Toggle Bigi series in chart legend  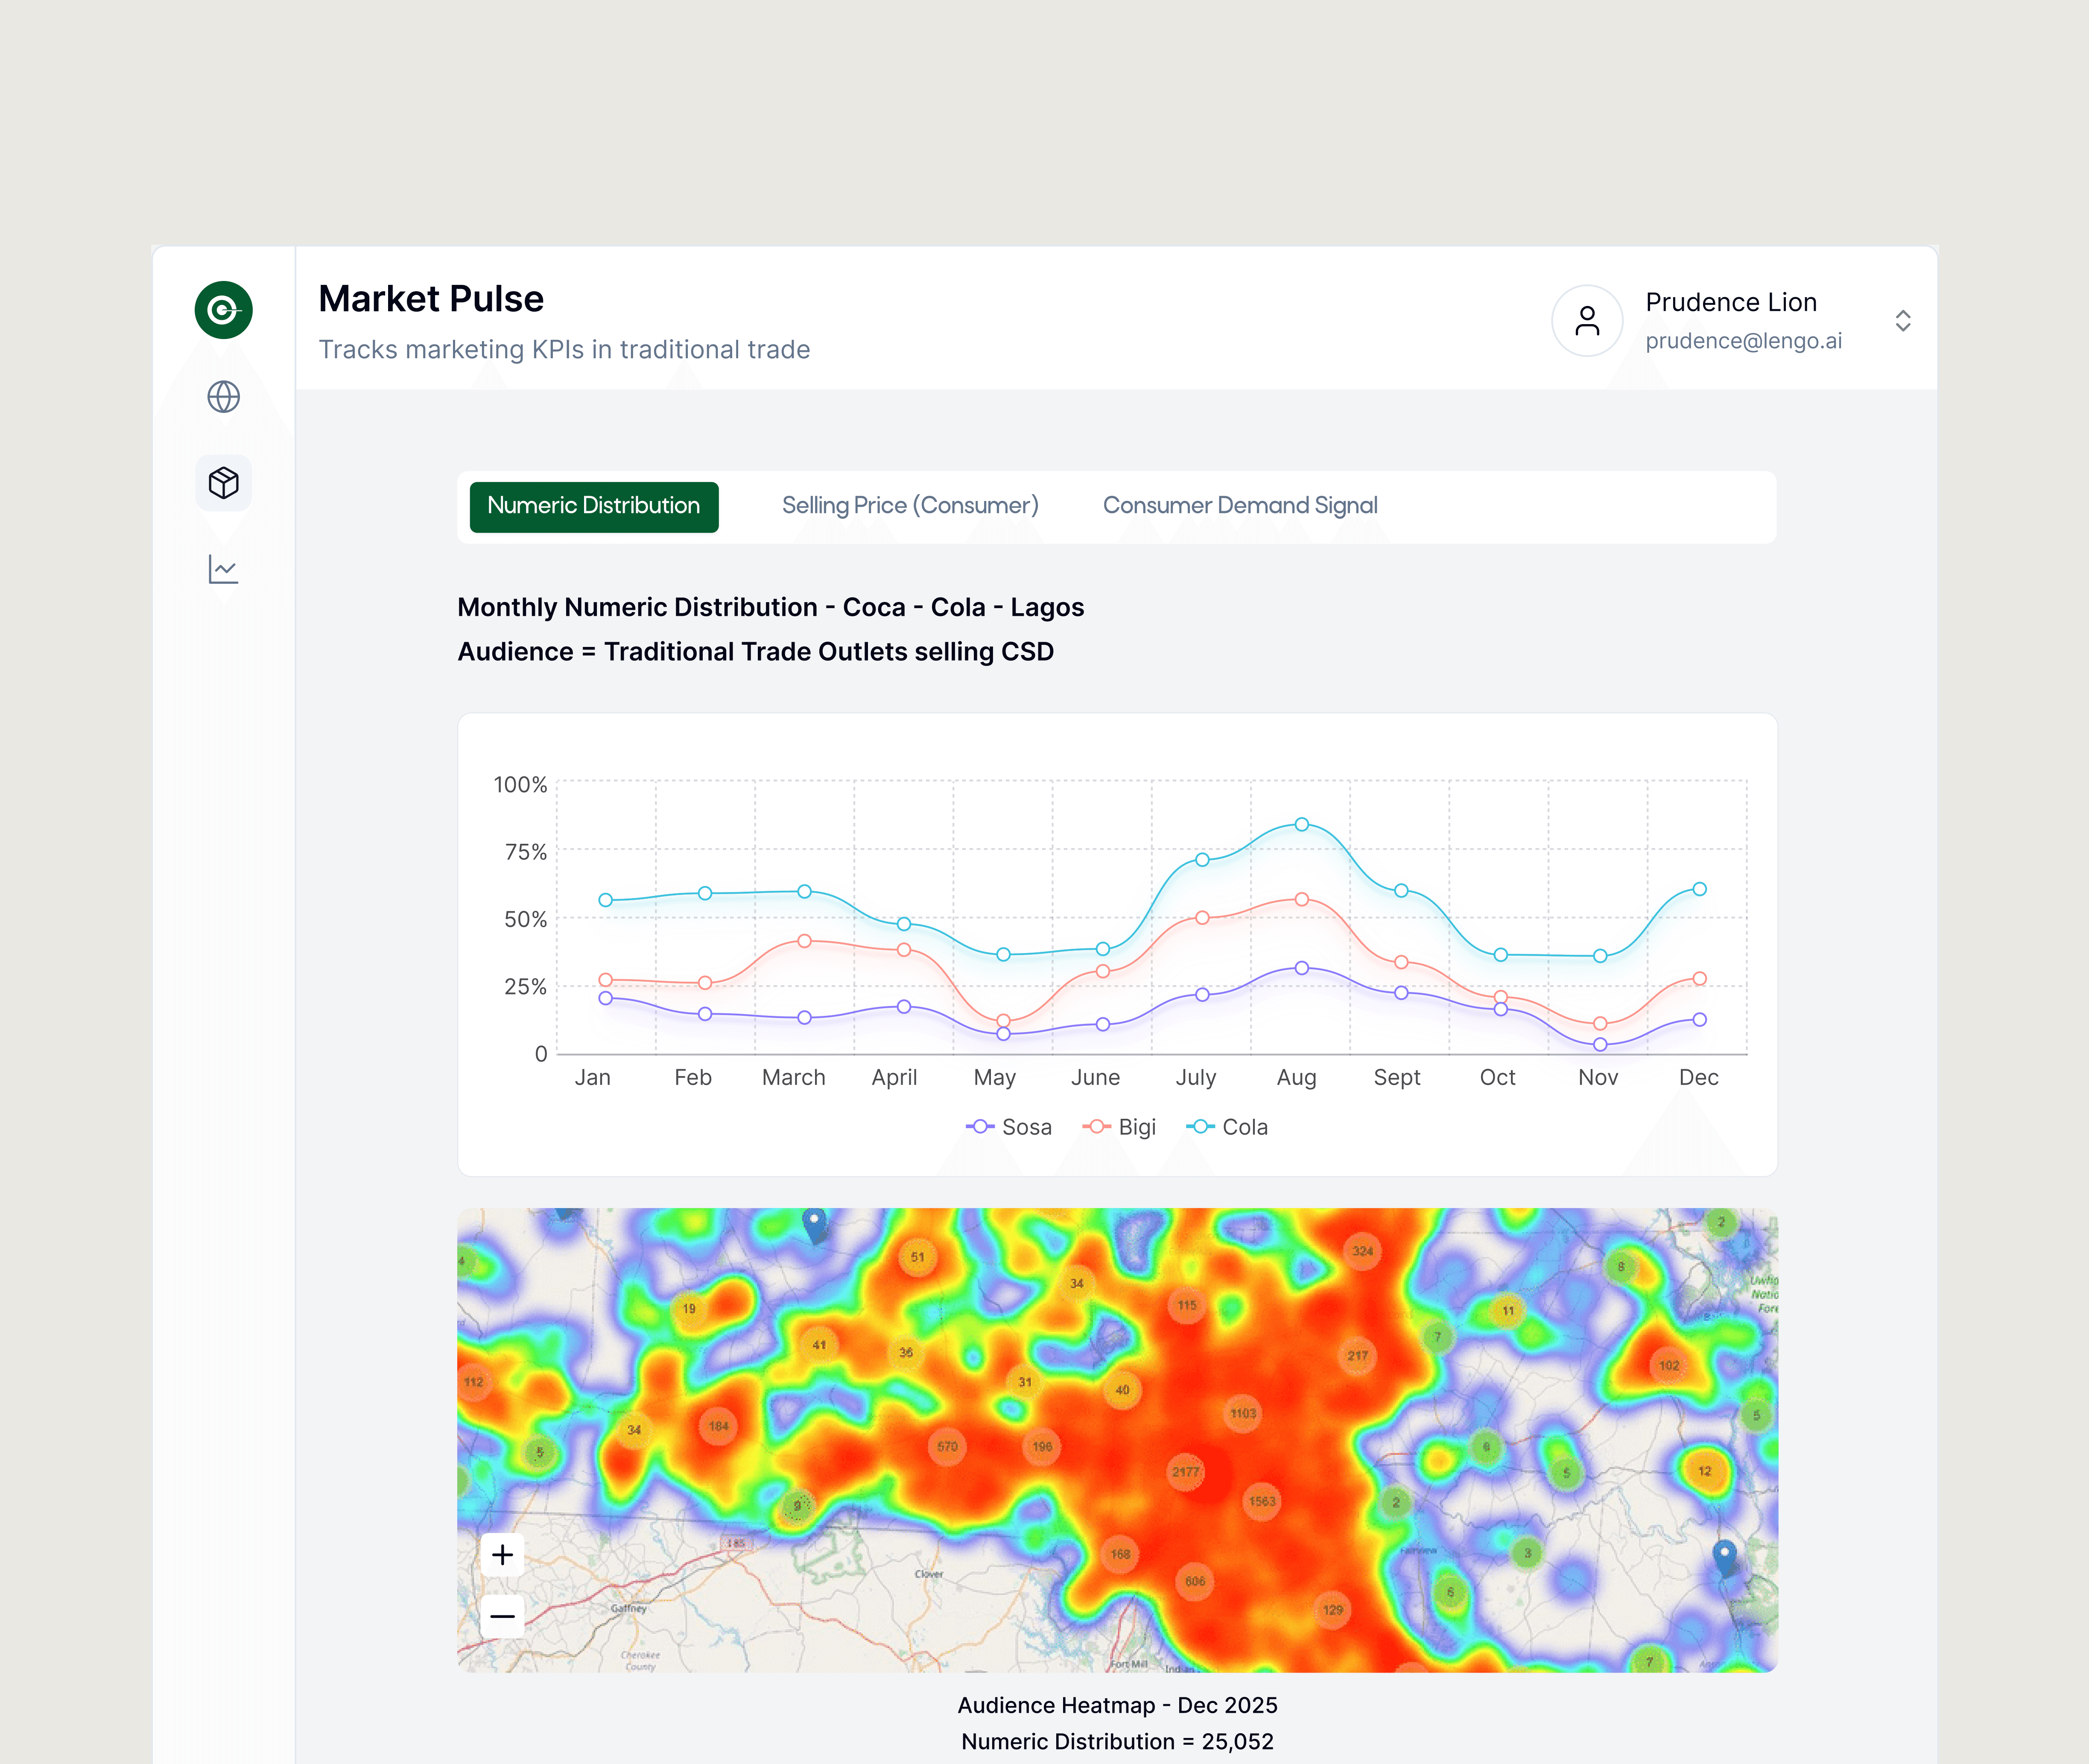[x=1120, y=1127]
